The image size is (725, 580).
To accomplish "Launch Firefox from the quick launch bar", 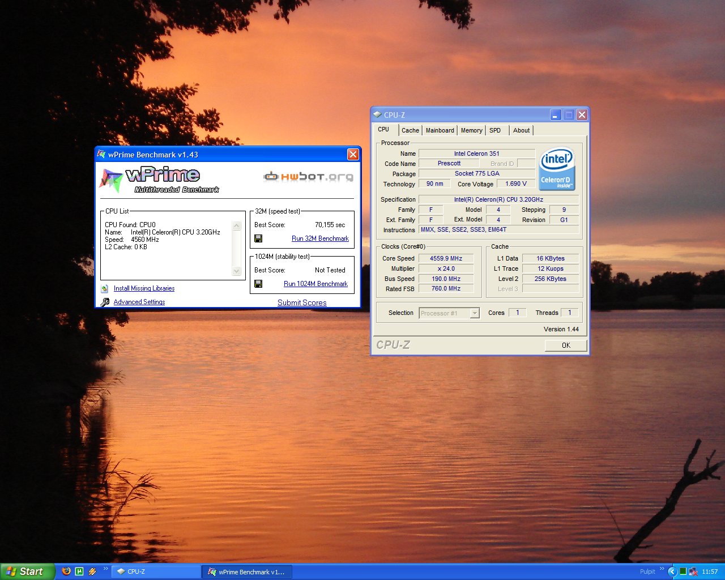I will point(66,572).
